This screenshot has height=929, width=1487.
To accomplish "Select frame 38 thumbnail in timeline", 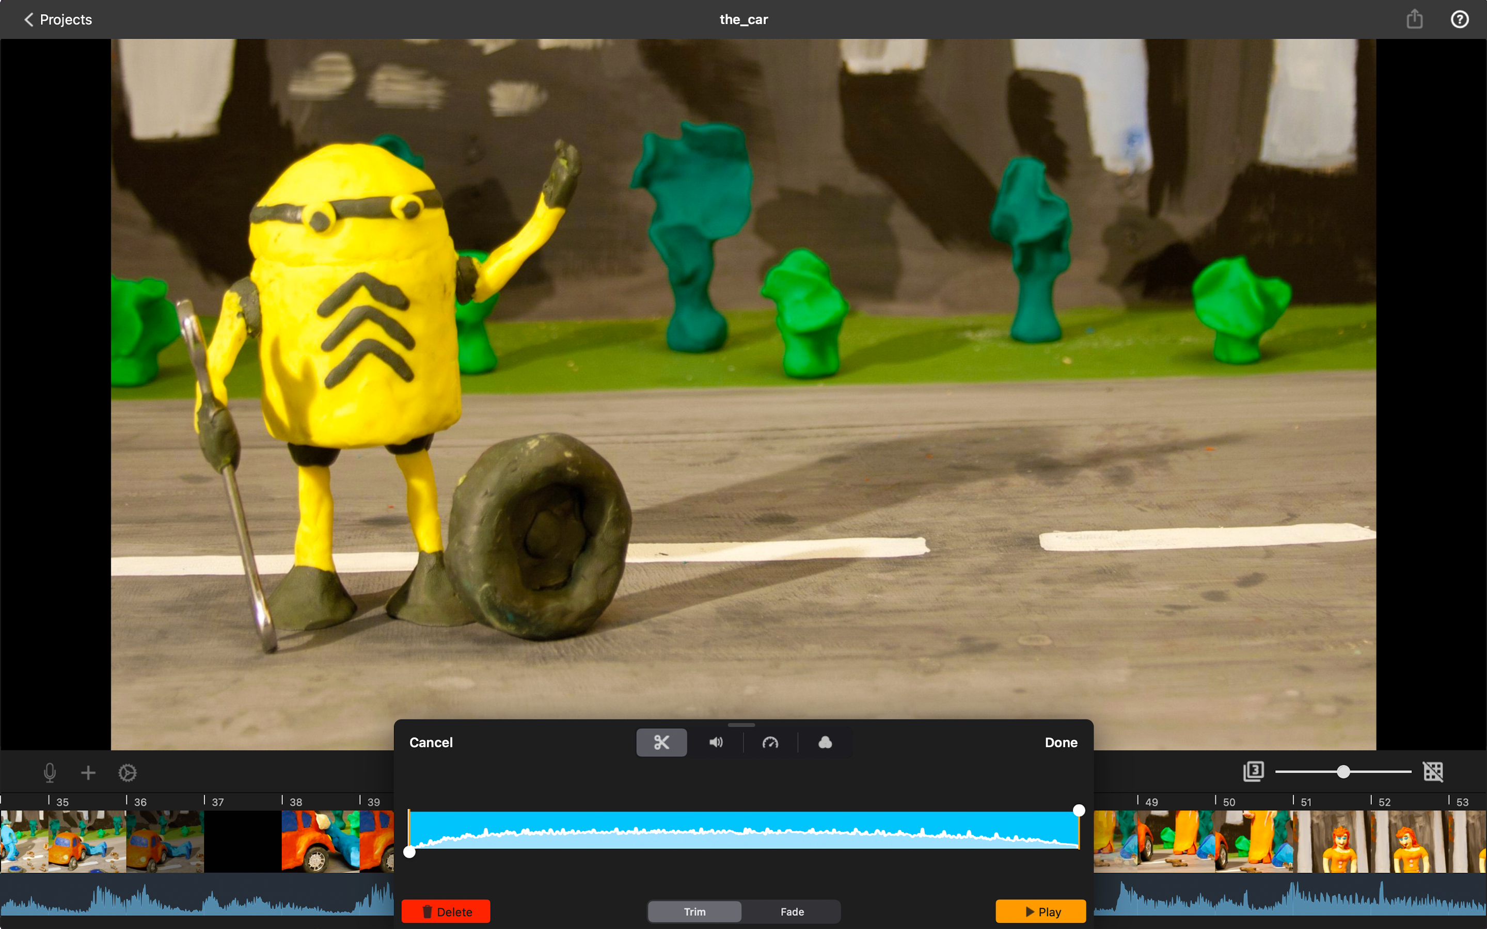I will pyautogui.click(x=320, y=841).
